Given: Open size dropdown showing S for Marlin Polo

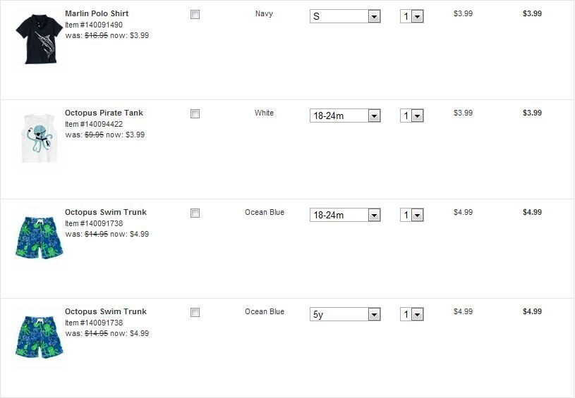Looking at the screenshot, I should coord(345,16).
